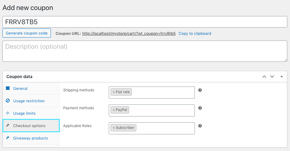The width and height of the screenshot is (290, 151).
Task: Open the Payment methods select box
Action: coord(152,110)
